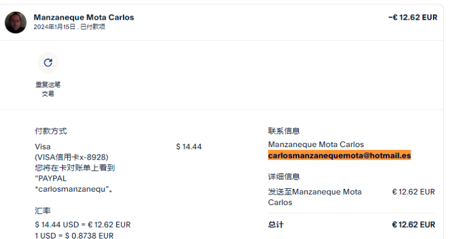Screen dimensions: 449x239
Task: Click the 2024年1月15日 payment date line
Action: click(69, 27)
